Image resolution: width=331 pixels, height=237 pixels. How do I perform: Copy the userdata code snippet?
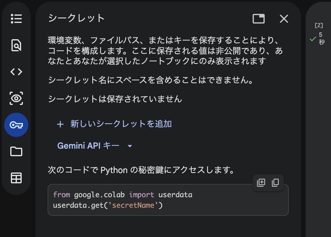276,182
